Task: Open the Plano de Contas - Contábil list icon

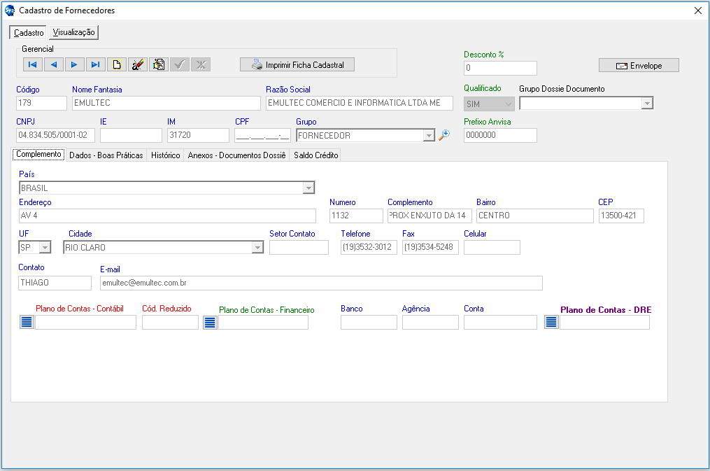Action: click(27, 322)
